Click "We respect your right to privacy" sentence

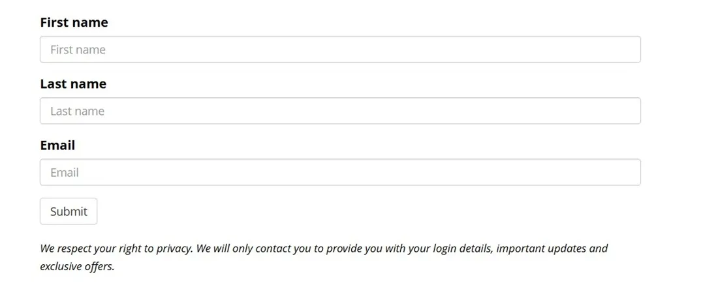point(116,249)
